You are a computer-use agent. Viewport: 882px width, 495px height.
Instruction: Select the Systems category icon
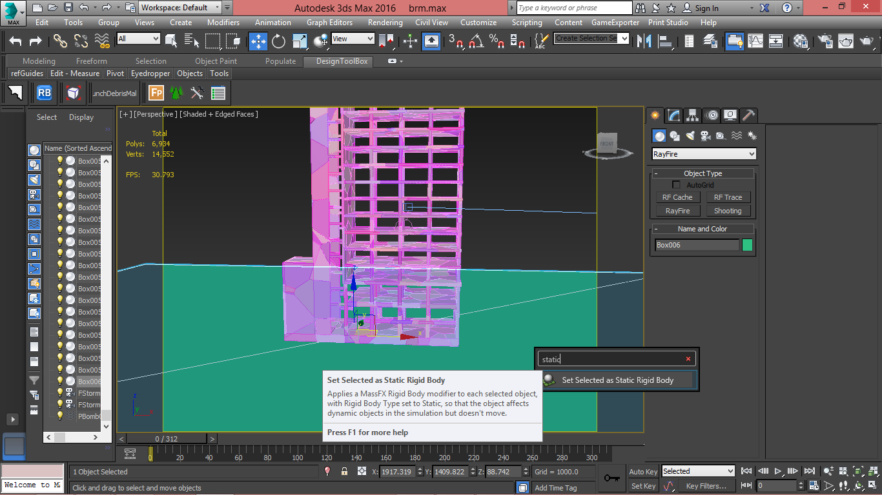coord(752,136)
